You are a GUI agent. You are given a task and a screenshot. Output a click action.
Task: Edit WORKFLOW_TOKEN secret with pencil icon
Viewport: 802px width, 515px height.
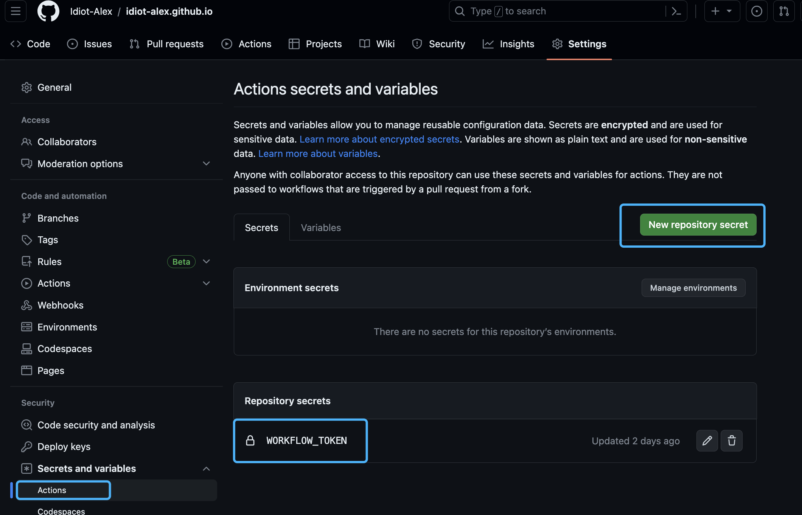(x=707, y=441)
